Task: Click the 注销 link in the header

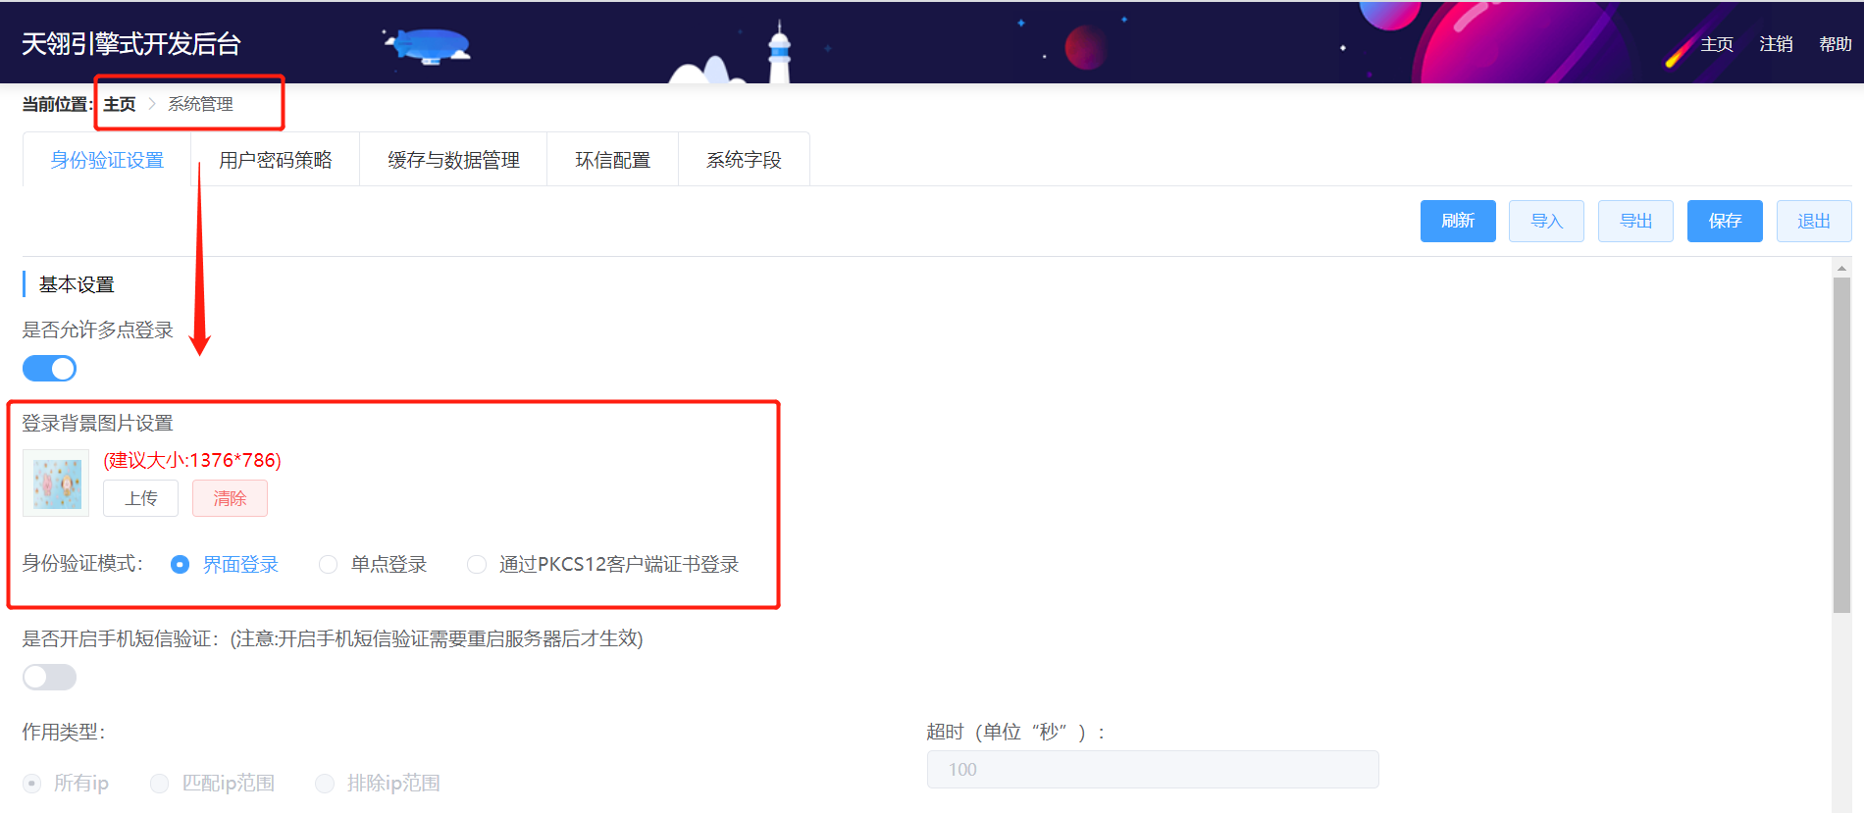Action: pos(1776,44)
